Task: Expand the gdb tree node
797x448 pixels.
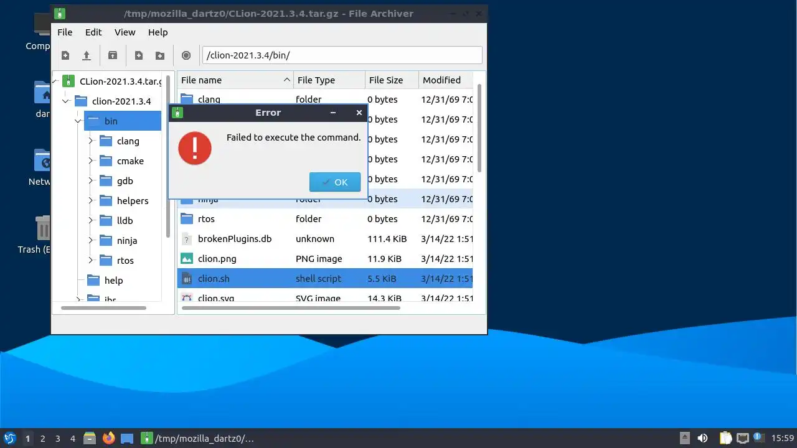Action: [90, 180]
